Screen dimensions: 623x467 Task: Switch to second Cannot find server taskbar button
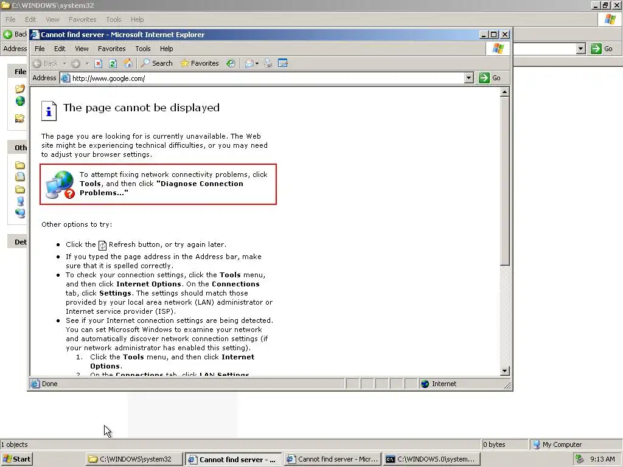(x=333, y=459)
